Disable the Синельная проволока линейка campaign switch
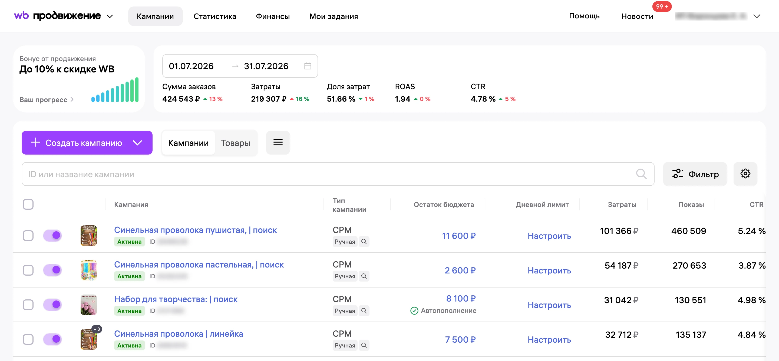 click(x=53, y=339)
